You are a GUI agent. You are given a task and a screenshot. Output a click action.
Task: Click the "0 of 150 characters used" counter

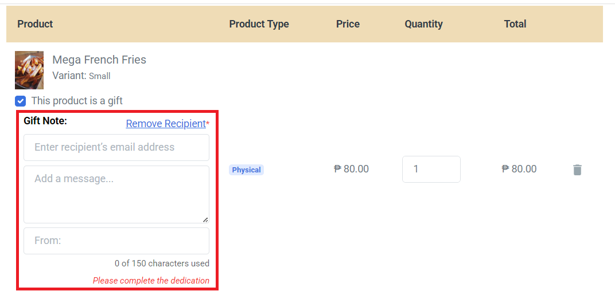(162, 264)
